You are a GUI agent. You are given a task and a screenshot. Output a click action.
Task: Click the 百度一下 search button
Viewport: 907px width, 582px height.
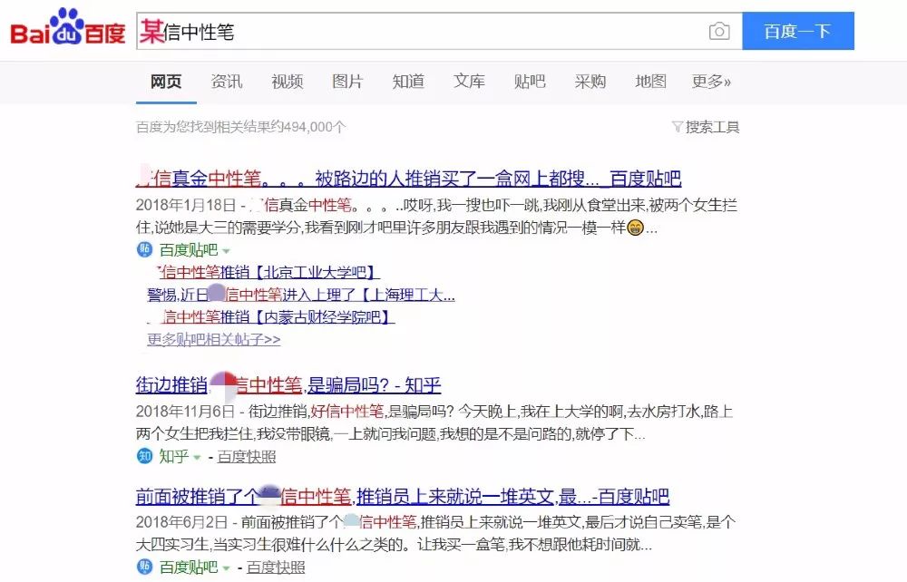798,31
